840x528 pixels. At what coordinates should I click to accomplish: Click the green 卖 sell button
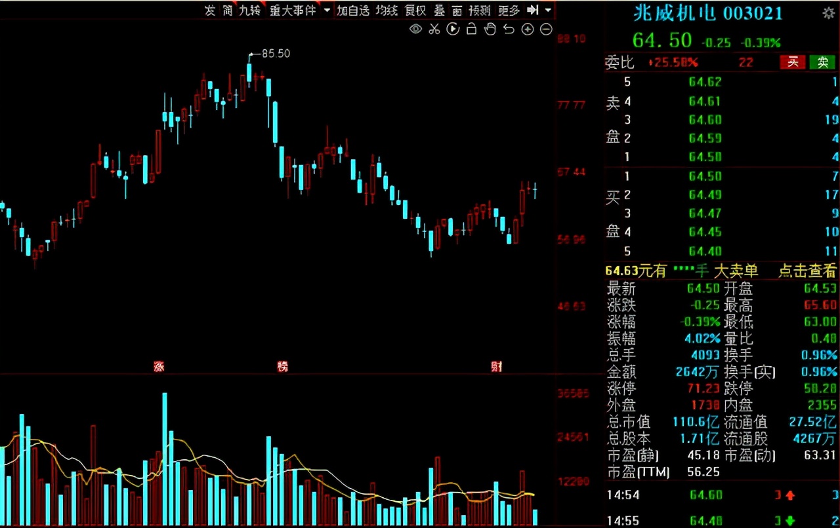click(822, 62)
